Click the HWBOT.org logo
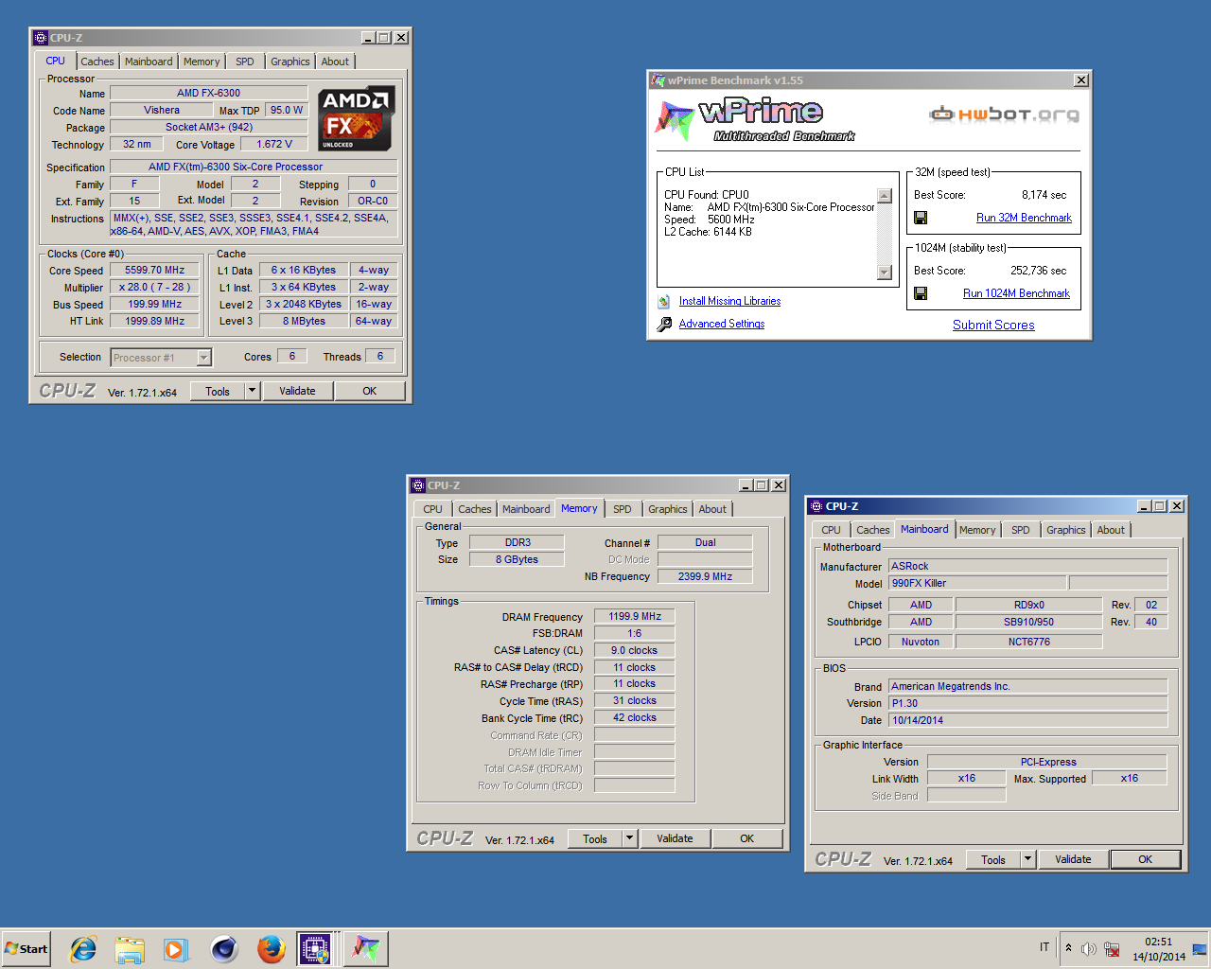 point(1004,115)
